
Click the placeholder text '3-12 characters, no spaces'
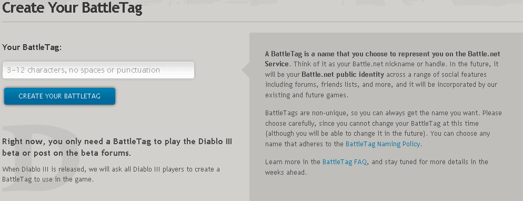[x=83, y=71]
